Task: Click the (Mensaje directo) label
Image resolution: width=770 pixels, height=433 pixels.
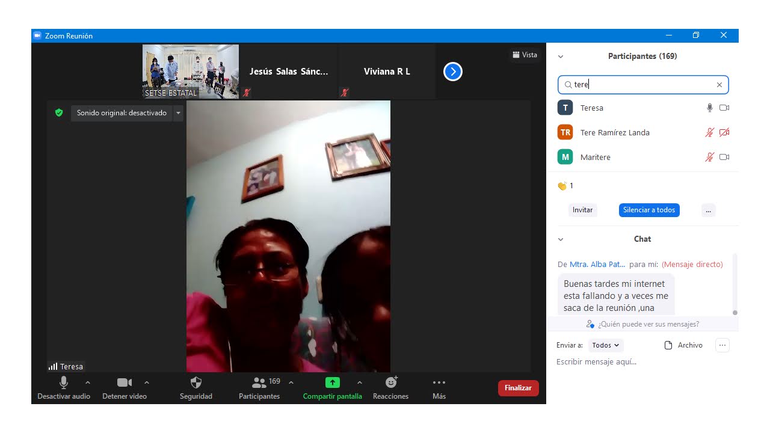Action: (x=692, y=264)
